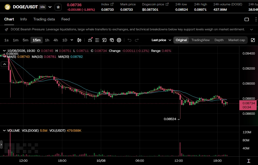Viewport: 258px width, 165px height.
Task: Open the Index external link icon
Action: pyautogui.click(x=112, y=4)
